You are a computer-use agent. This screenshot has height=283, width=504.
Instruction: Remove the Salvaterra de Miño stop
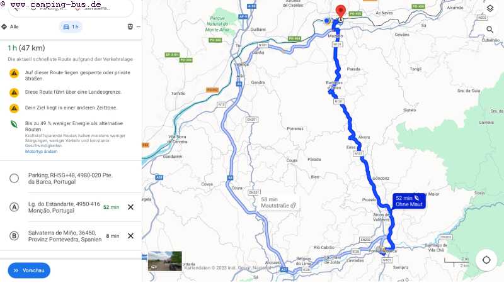(x=130, y=236)
